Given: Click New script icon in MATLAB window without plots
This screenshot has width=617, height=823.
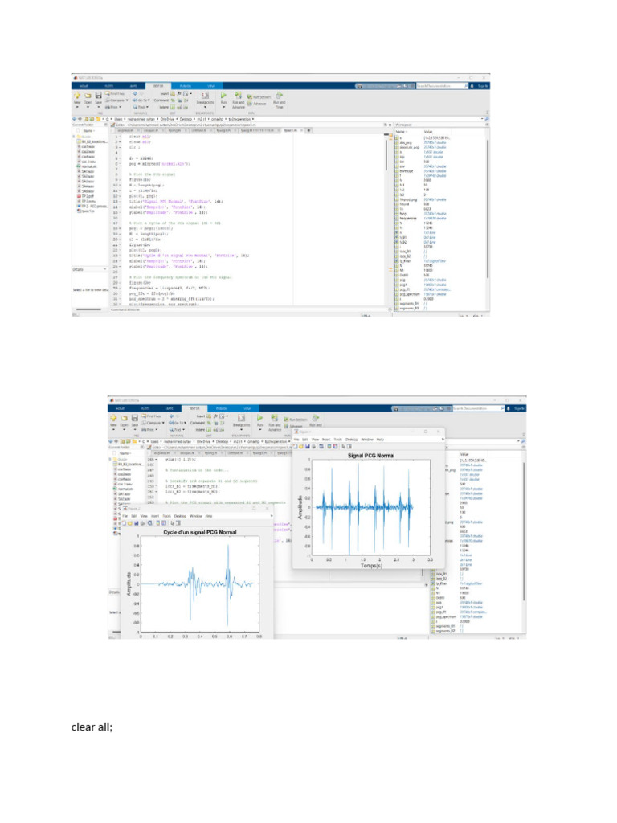Looking at the screenshot, I should [x=76, y=95].
